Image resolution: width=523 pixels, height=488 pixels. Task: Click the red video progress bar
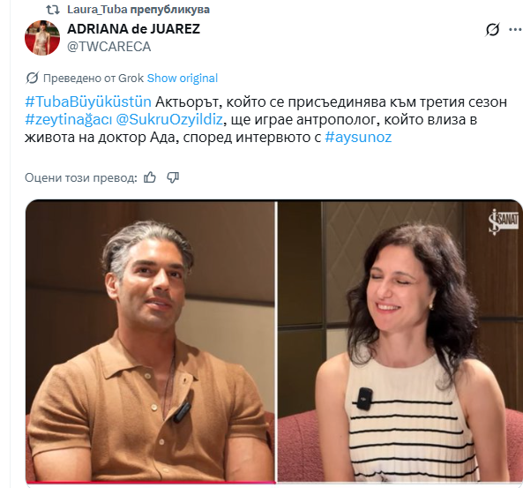pos(151,482)
